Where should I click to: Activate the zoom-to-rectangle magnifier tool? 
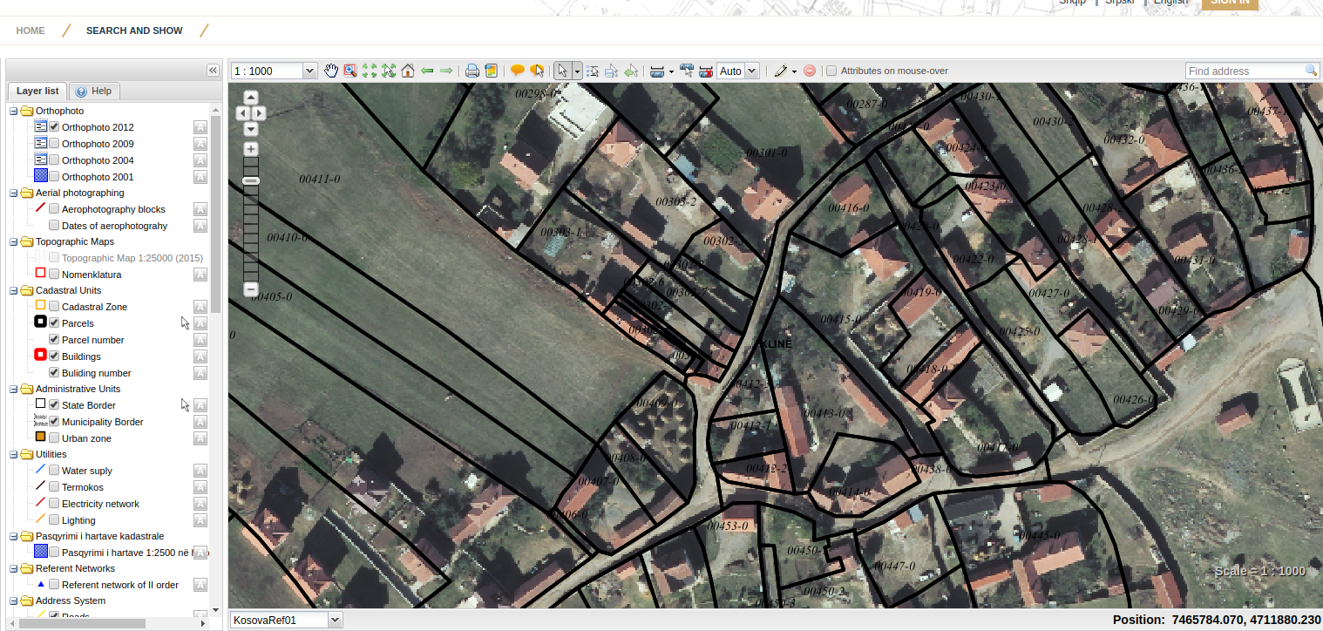click(x=350, y=71)
